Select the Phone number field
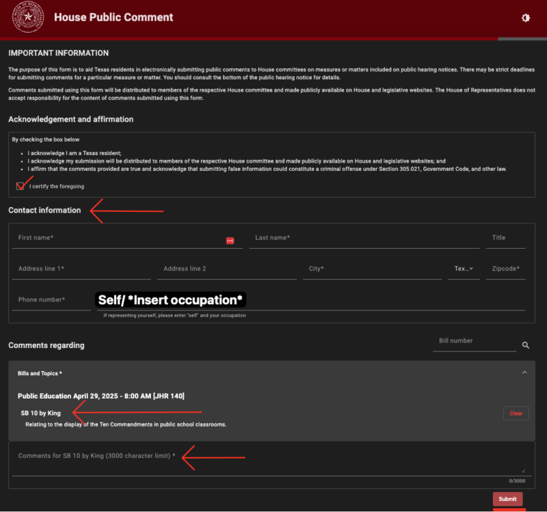 point(51,299)
